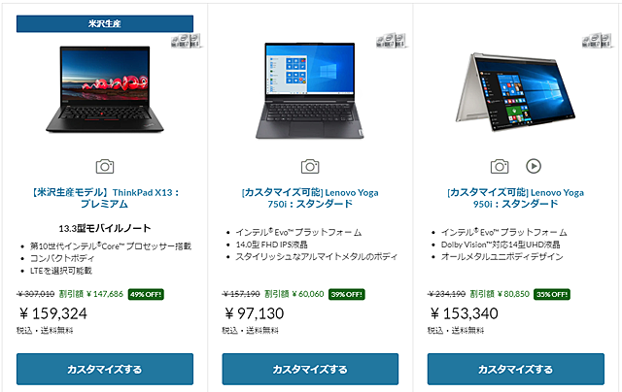This screenshot has height=392, width=622.
Task: Open the ThinkPad X13 プレミアム title link
Action: coord(105,198)
